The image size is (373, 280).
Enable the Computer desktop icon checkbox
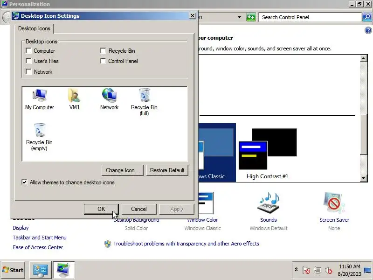(x=28, y=51)
